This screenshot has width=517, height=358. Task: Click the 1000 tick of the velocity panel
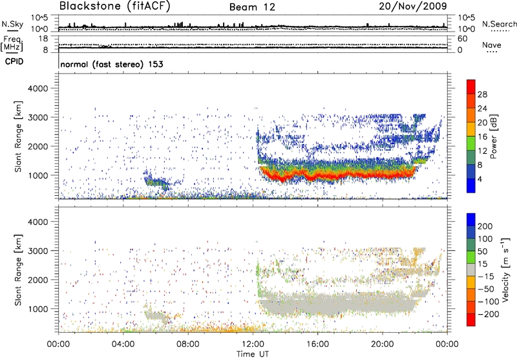37,309
